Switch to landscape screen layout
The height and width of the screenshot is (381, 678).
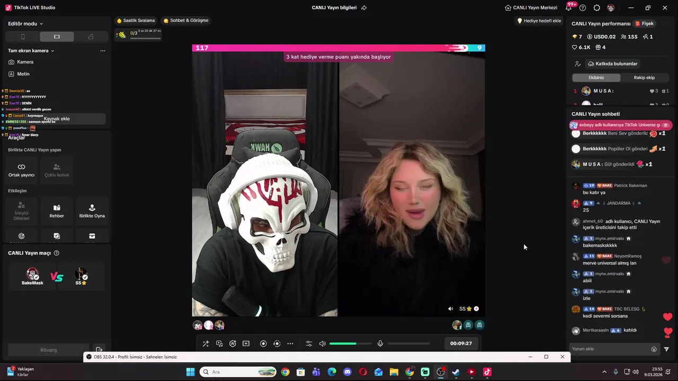(x=57, y=37)
